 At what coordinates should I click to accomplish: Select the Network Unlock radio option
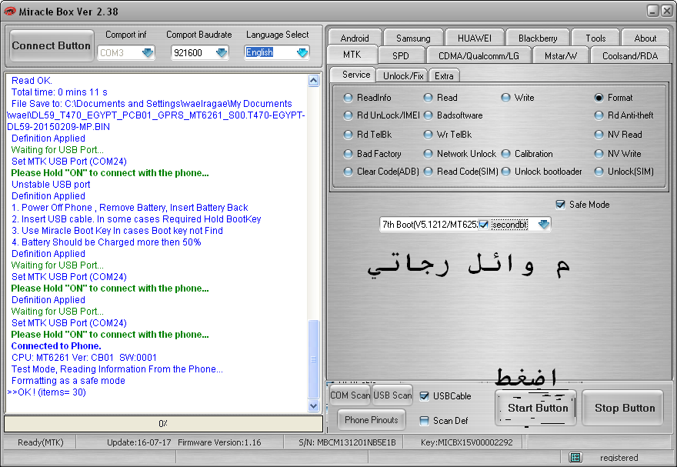click(428, 154)
